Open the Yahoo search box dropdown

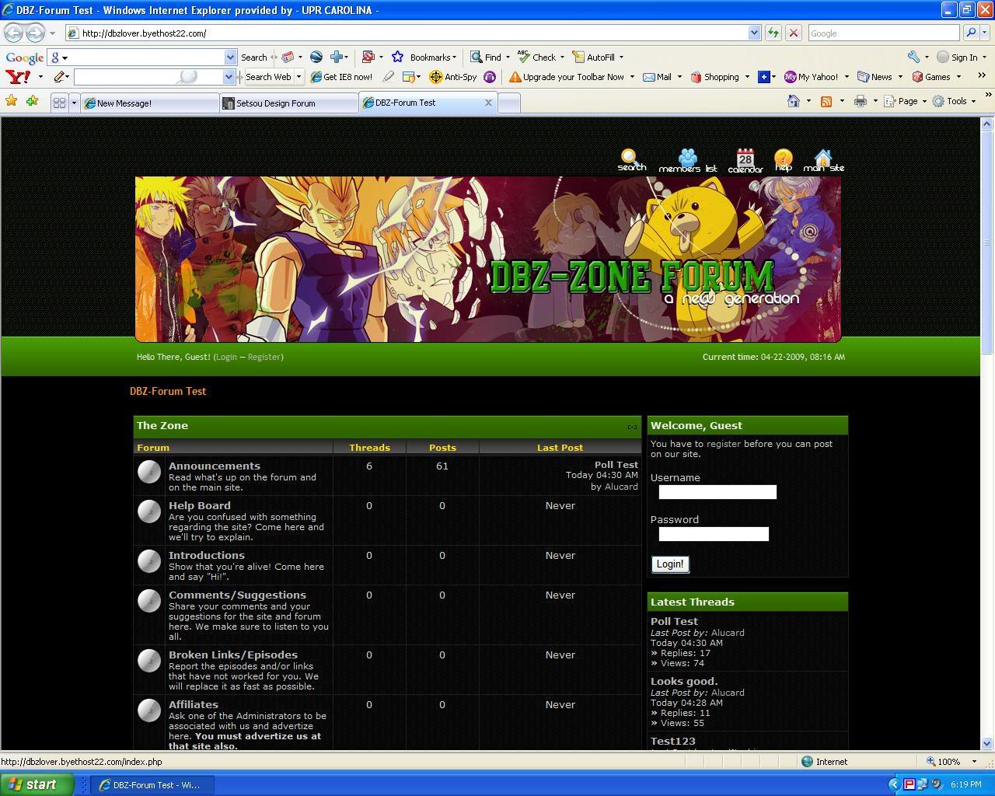point(229,76)
